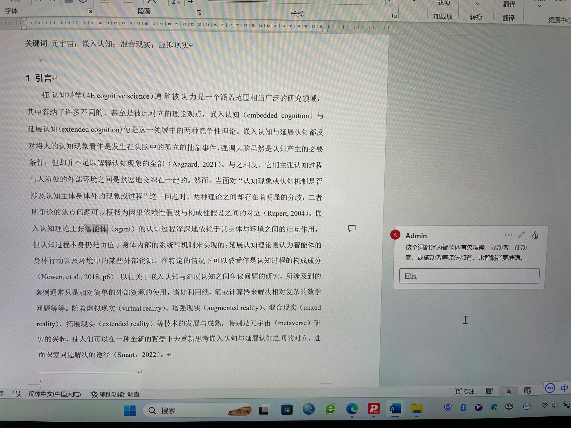
Task: Open File Explorer from the taskbar
Action: 417,408
